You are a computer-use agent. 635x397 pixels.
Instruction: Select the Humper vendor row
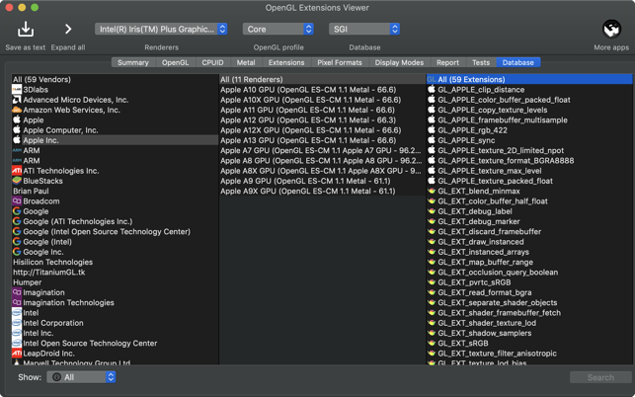tap(115, 282)
